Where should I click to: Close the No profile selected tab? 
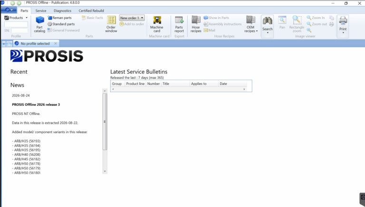coord(56,43)
